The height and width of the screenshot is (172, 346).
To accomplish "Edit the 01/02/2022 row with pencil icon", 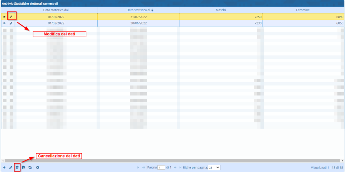I will pos(11,23).
